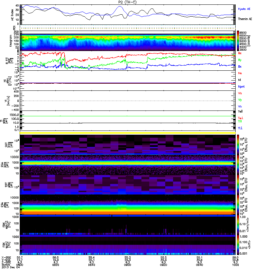Click the 1000 time tick label

click(x=235, y=265)
